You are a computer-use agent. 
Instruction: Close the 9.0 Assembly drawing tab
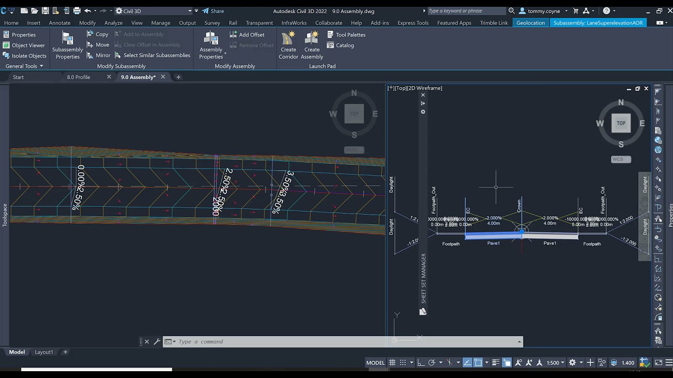[163, 77]
